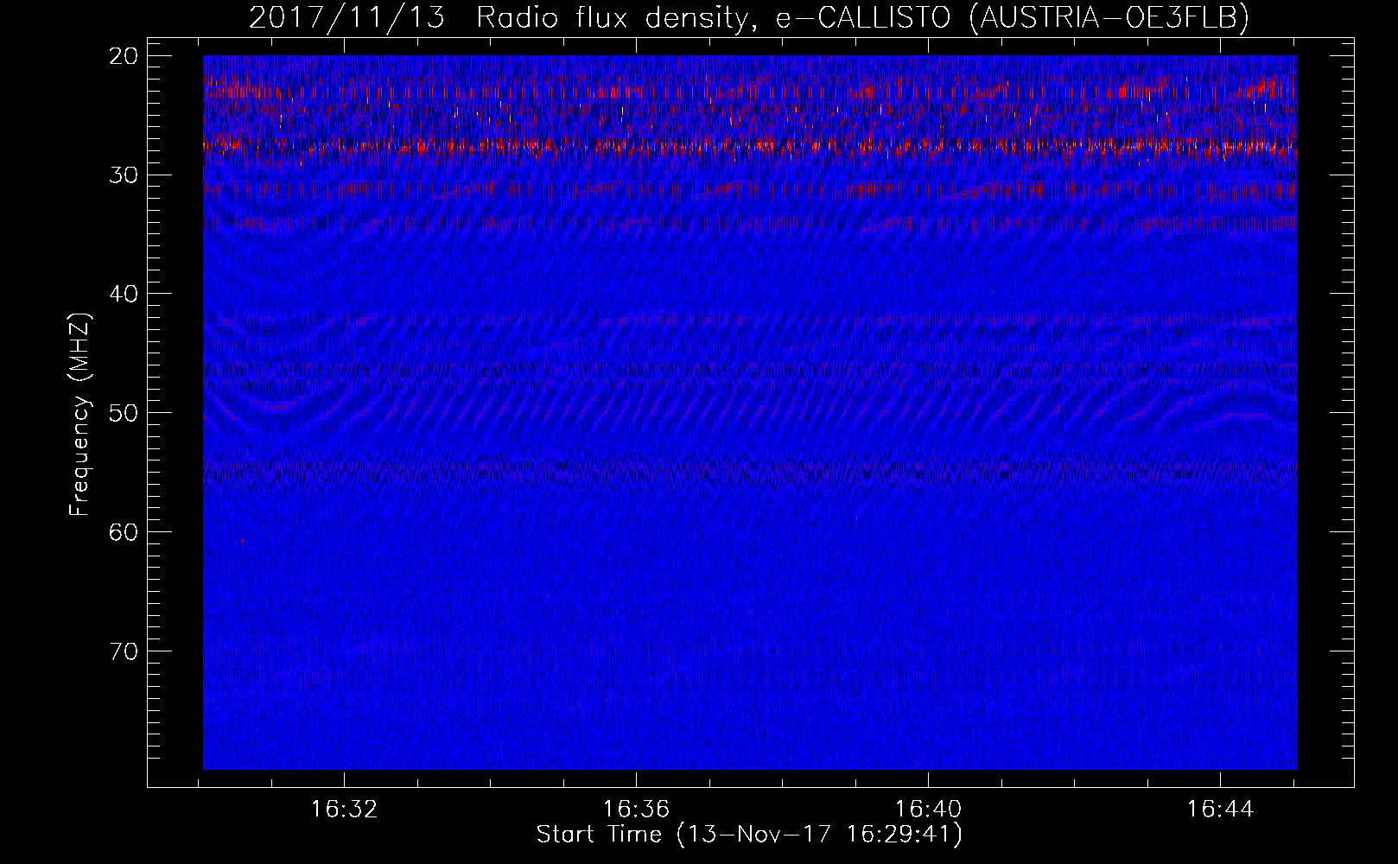Click the 'Start Time (13-Nov-17 16:29:41)' label
The height and width of the screenshot is (864, 1398).
749,835
